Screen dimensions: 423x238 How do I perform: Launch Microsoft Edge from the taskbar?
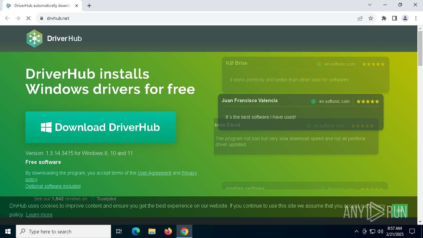pos(136,231)
